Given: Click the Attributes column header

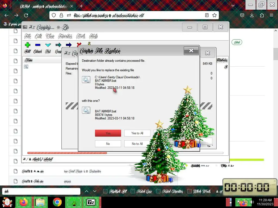Looking at the screenshot, I should pos(222,60).
